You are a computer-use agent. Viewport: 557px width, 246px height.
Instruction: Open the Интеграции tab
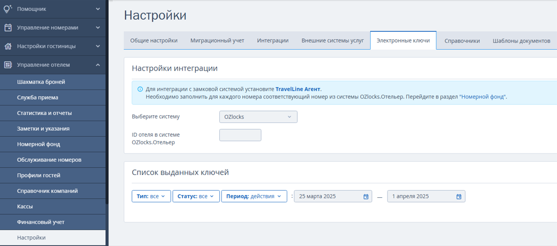pyautogui.click(x=273, y=41)
